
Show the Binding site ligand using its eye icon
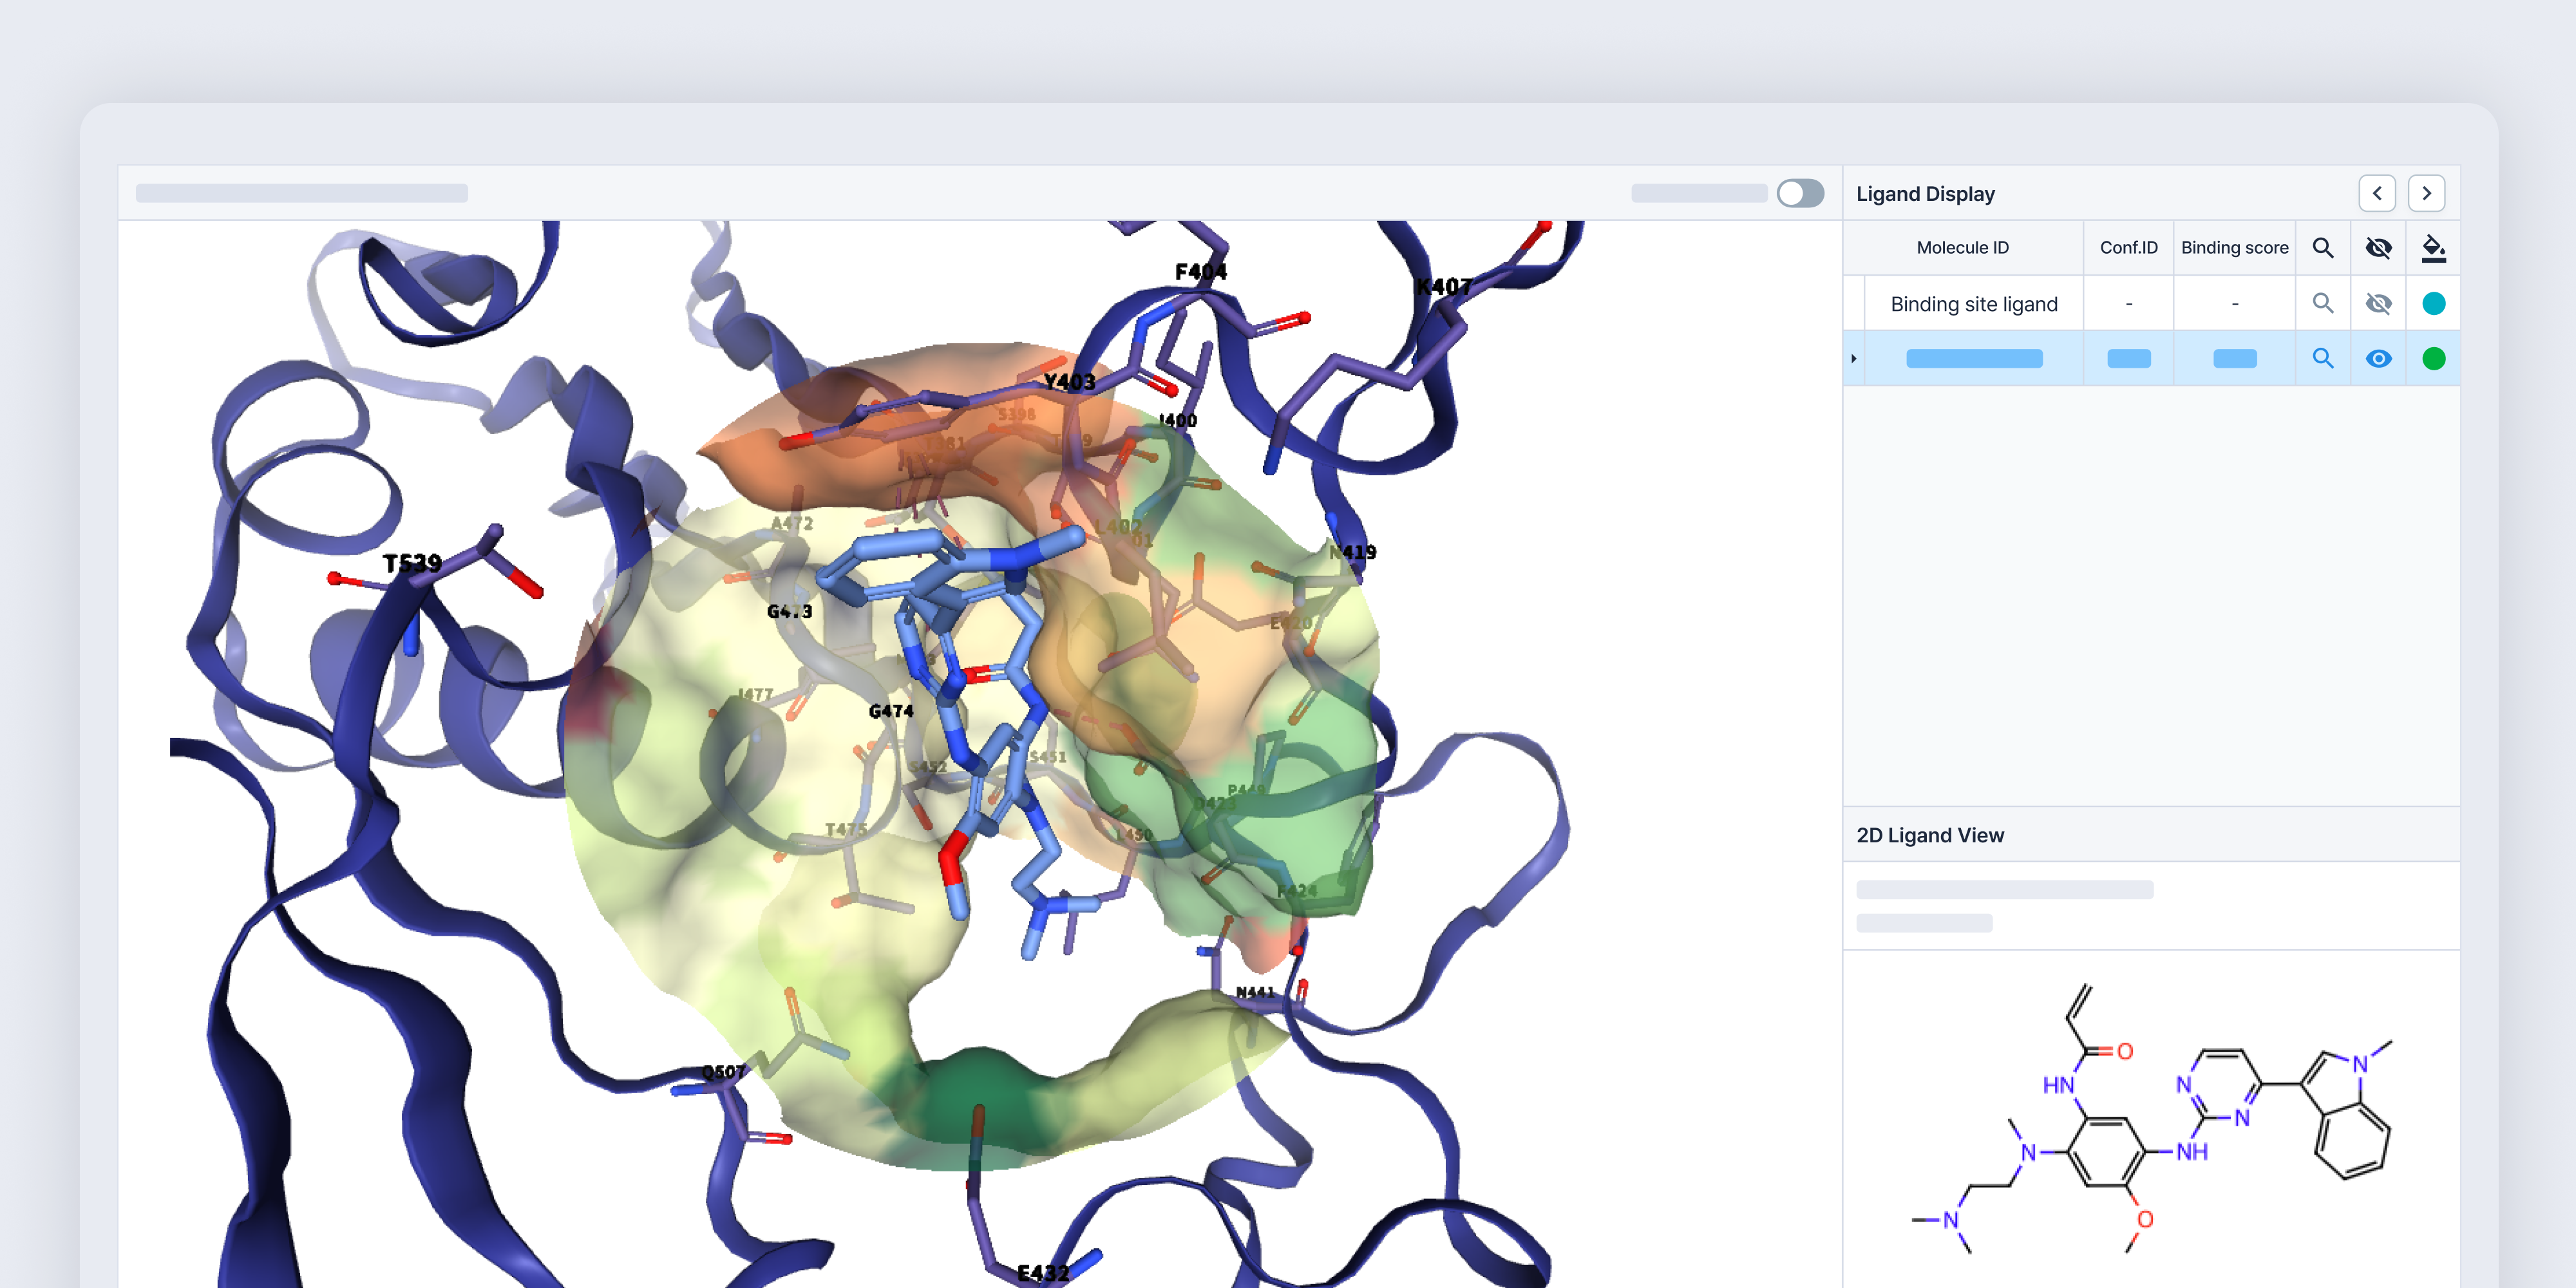pos(2378,303)
